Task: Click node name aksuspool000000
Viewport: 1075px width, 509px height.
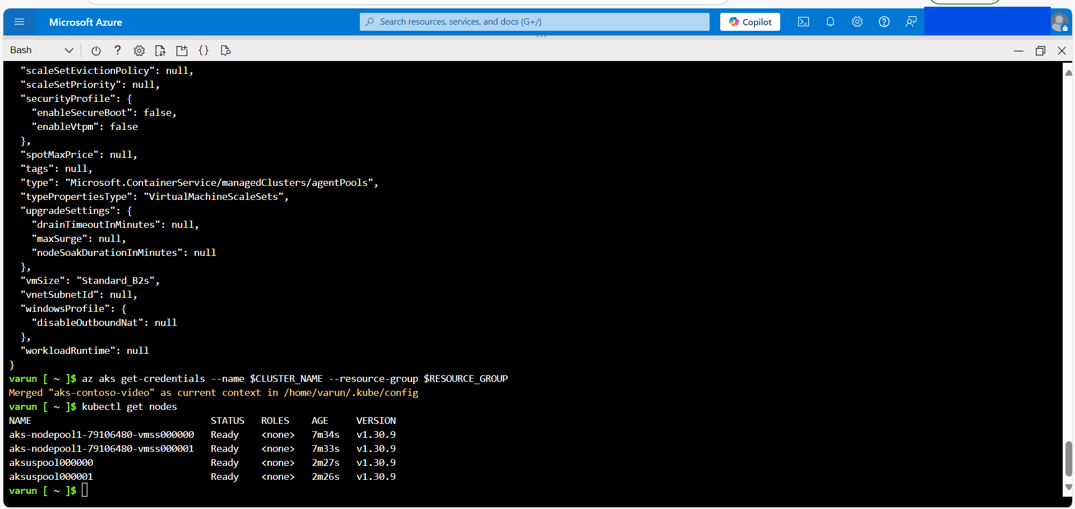Action: (51, 463)
